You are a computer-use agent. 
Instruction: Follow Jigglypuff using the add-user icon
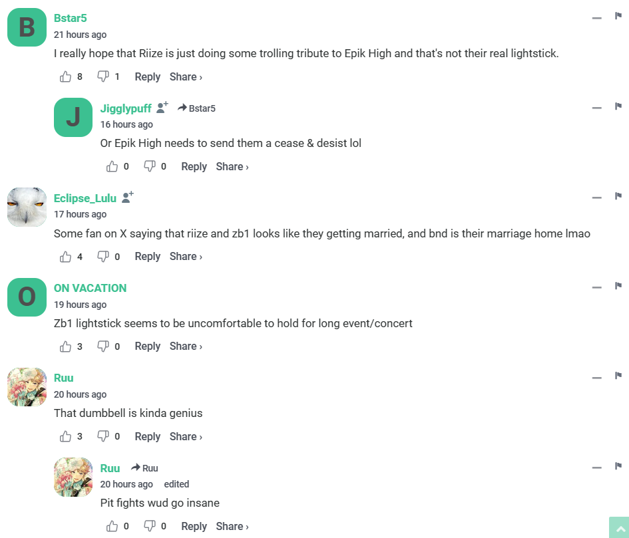[x=162, y=107]
